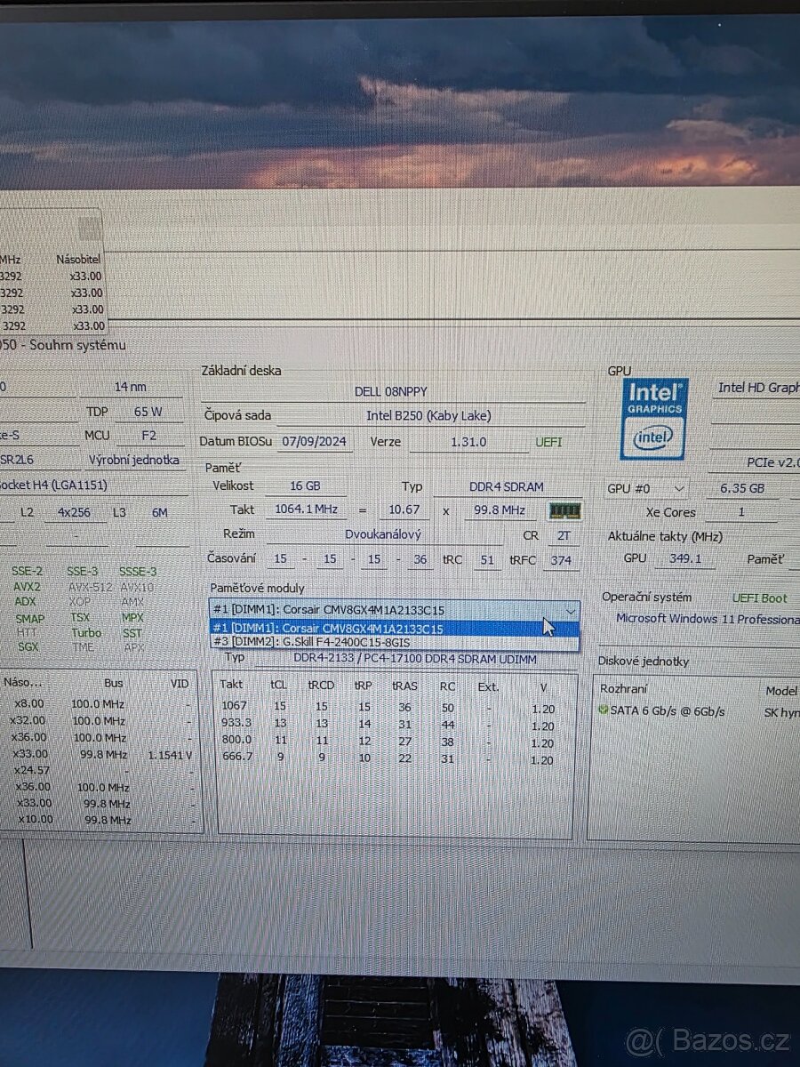Click the UEFI Boot label
Image resolution: width=800 pixels, height=1067 pixels.
pyautogui.click(x=760, y=598)
